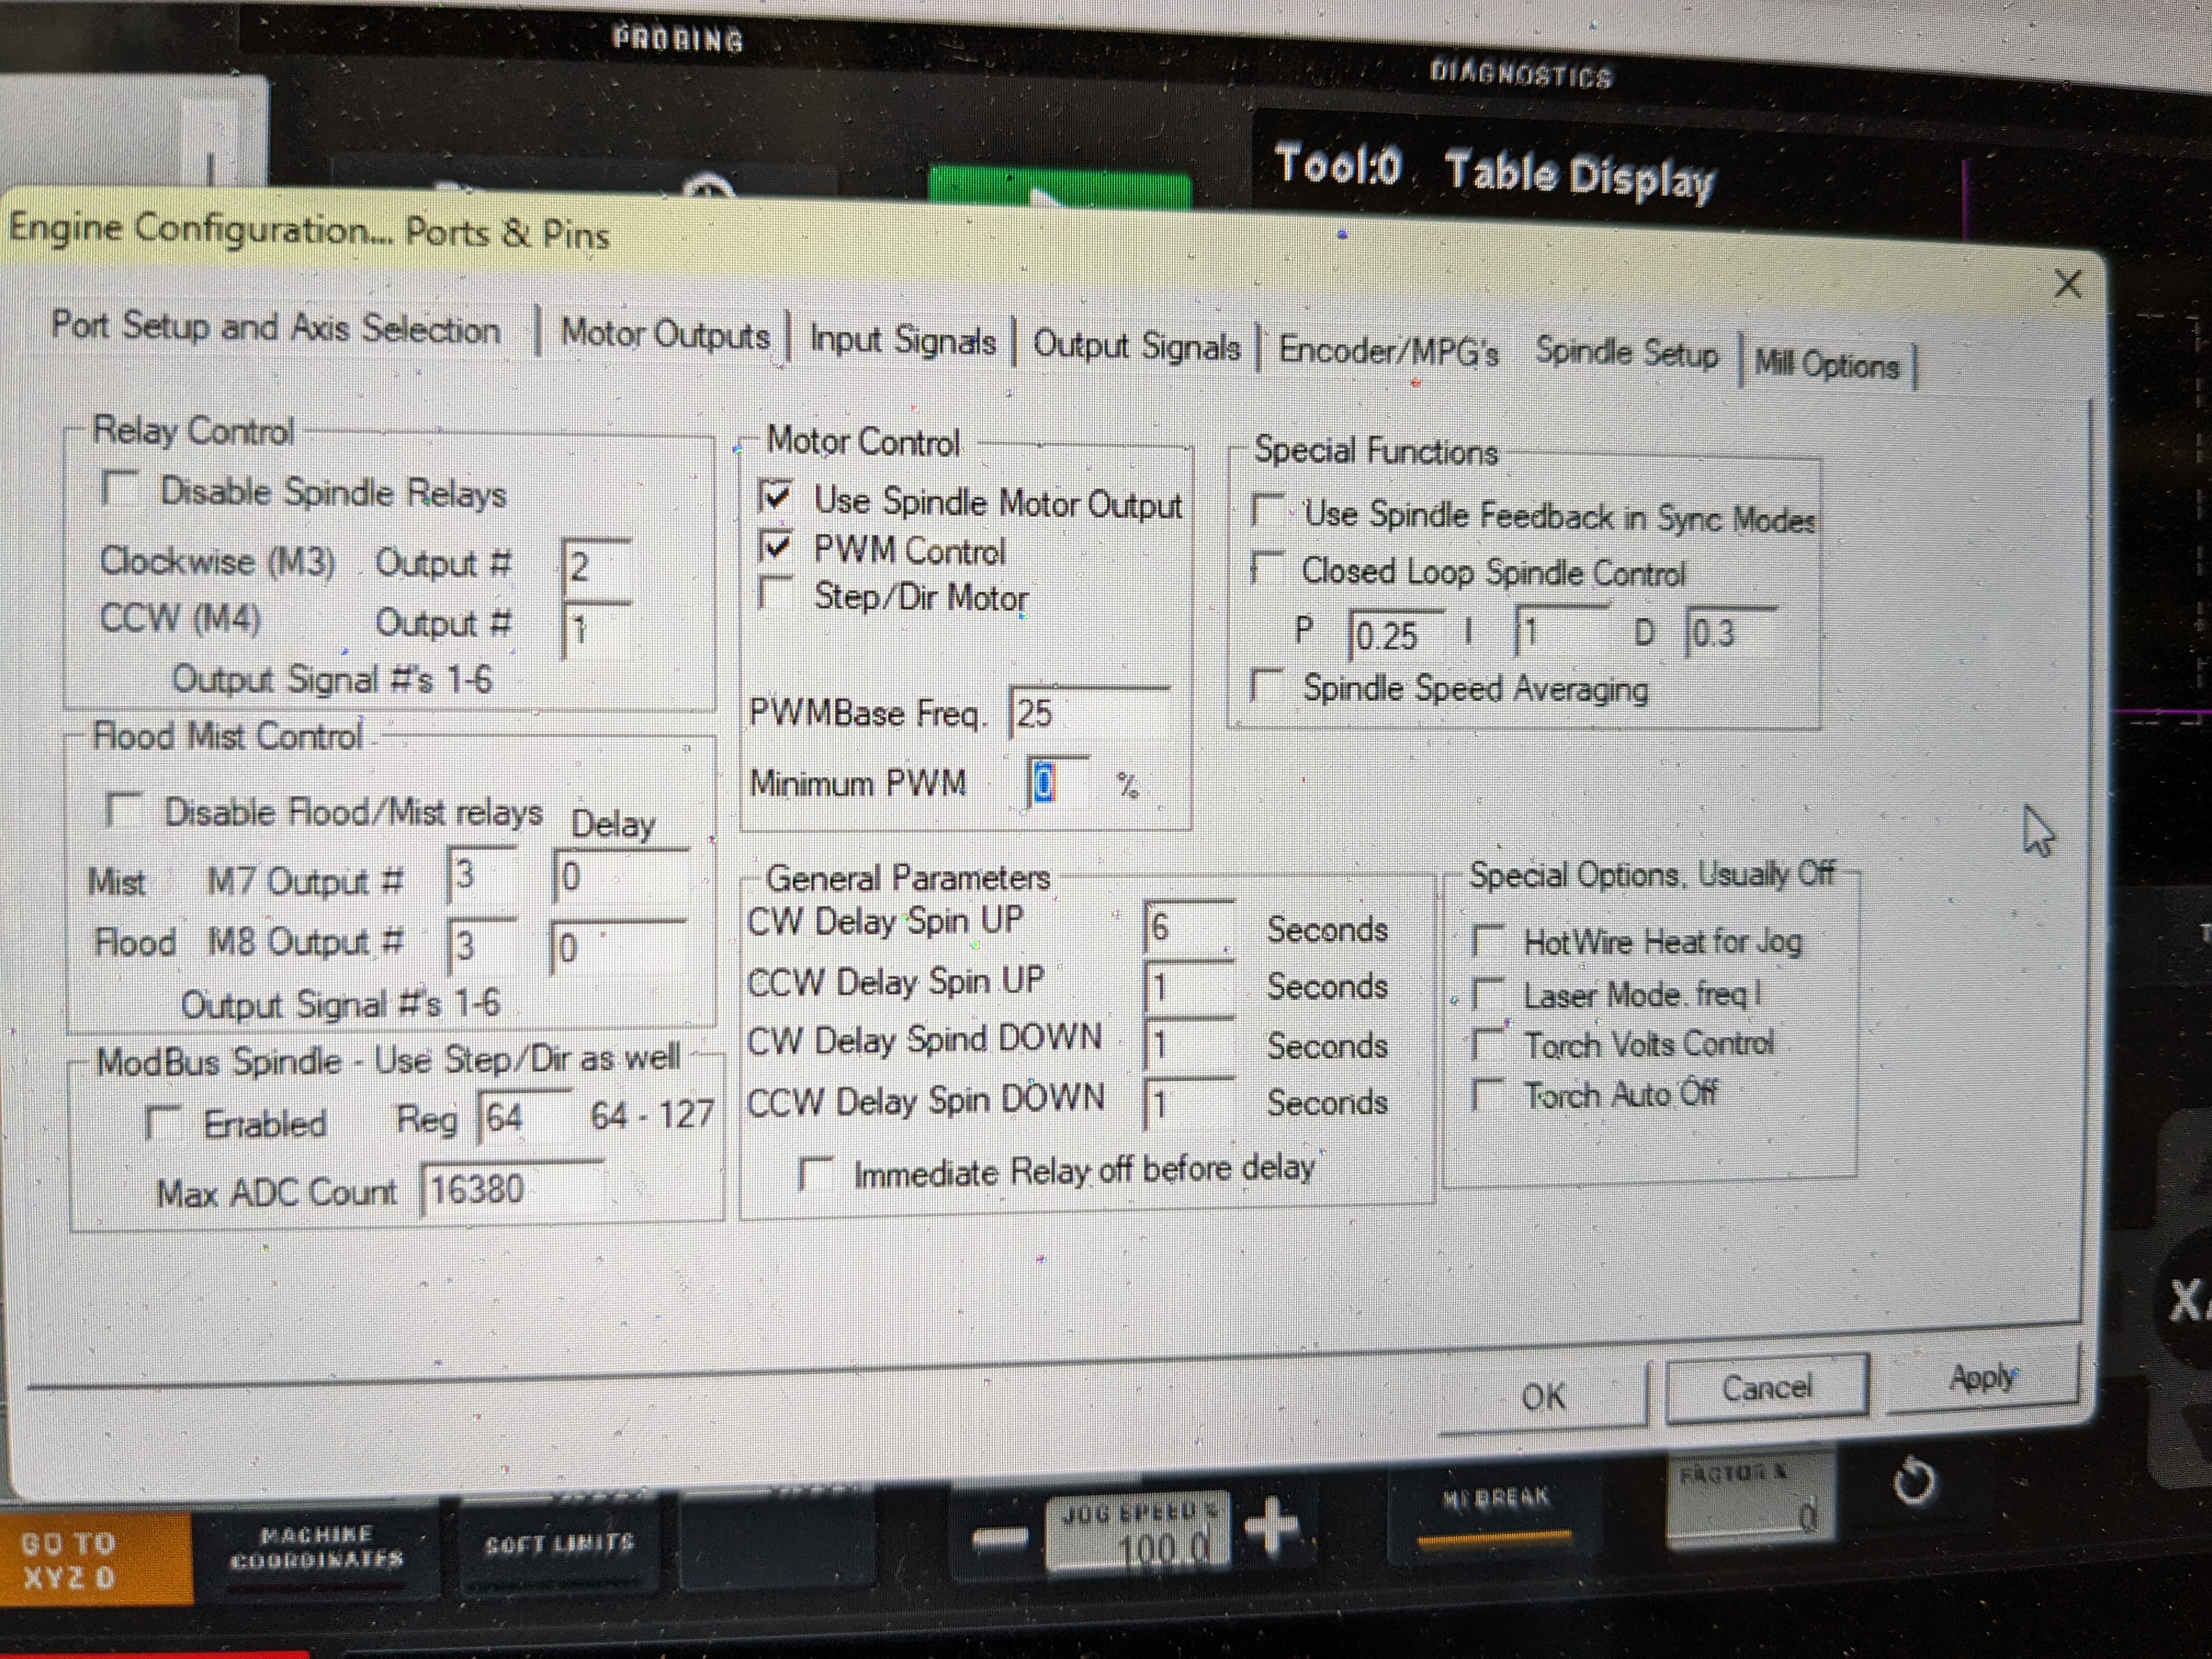Click CCW Delay Spin DOWN field
Viewport: 2212px width, 1659px height.
coord(1189,1103)
